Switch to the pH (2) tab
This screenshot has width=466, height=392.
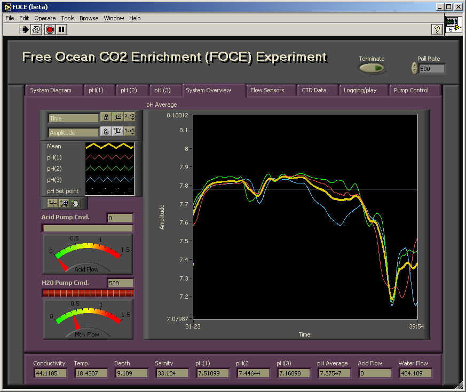pyautogui.click(x=131, y=90)
